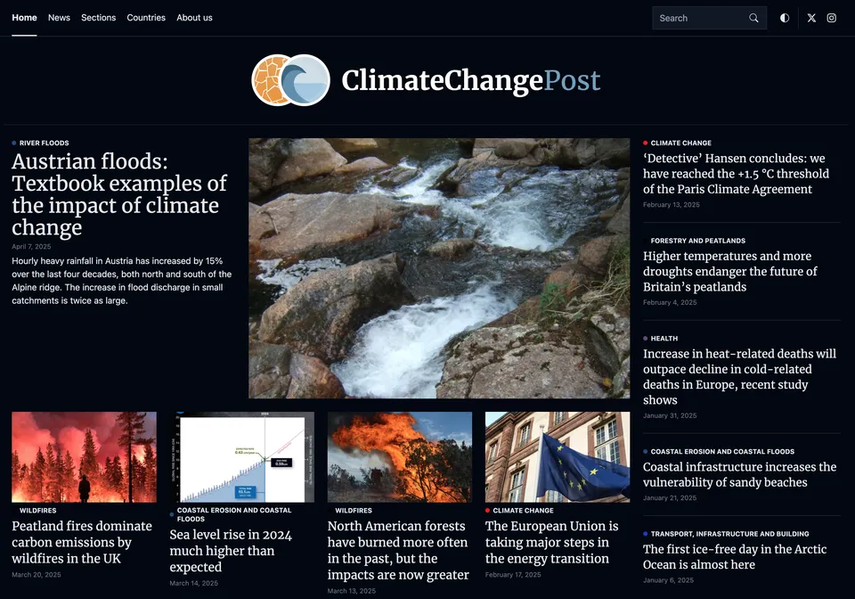Click the 'March 13, 2025' date

point(352,591)
